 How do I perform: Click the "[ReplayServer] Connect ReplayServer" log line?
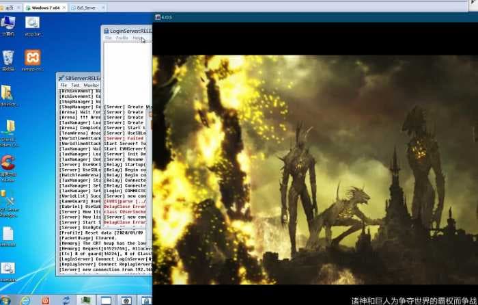click(x=105, y=264)
